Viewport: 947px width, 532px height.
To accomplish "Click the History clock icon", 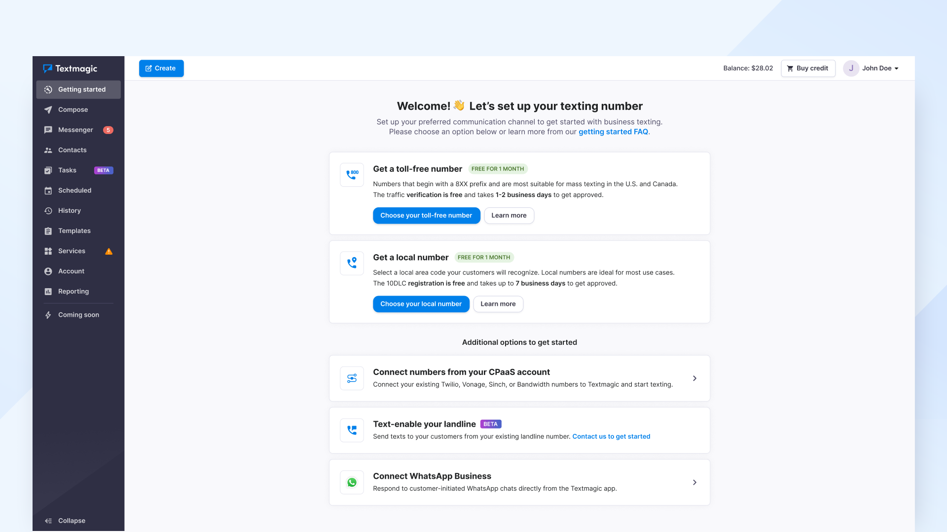I will coord(48,211).
